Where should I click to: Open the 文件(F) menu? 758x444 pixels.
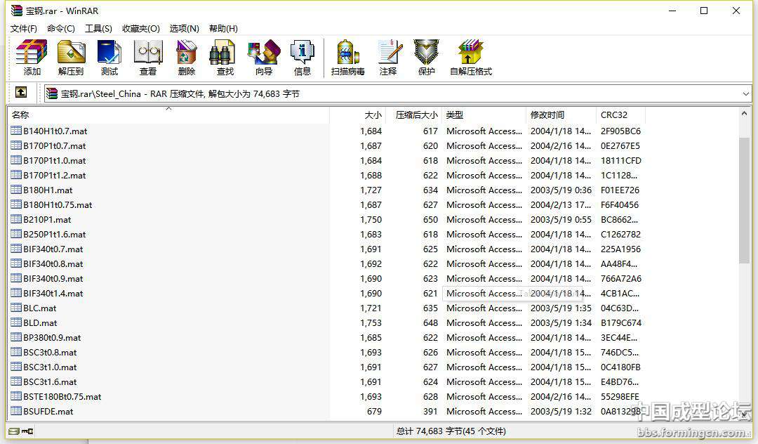pyautogui.click(x=24, y=28)
